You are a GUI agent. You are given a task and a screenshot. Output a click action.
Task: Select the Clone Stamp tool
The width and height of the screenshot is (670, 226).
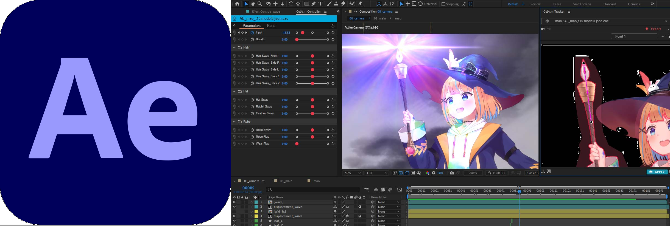click(x=336, y=4)
